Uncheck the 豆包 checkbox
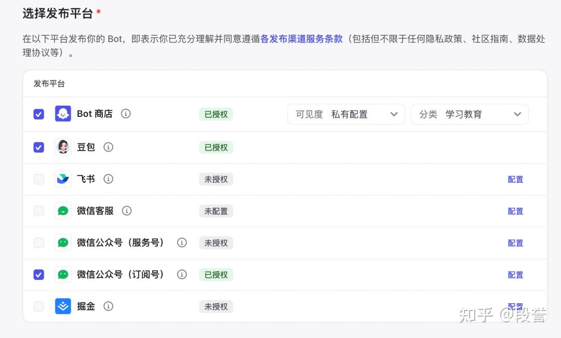The image size is (561, 338). tap(38, 147)
